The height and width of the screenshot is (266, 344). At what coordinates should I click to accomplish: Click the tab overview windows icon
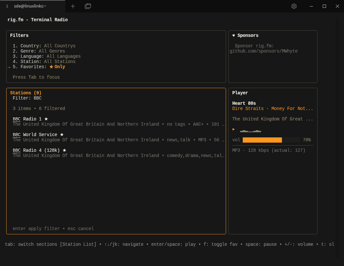[88, 6]
